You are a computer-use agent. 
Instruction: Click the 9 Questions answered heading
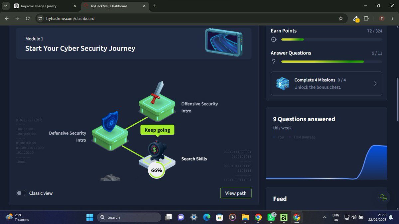[304, 119]
